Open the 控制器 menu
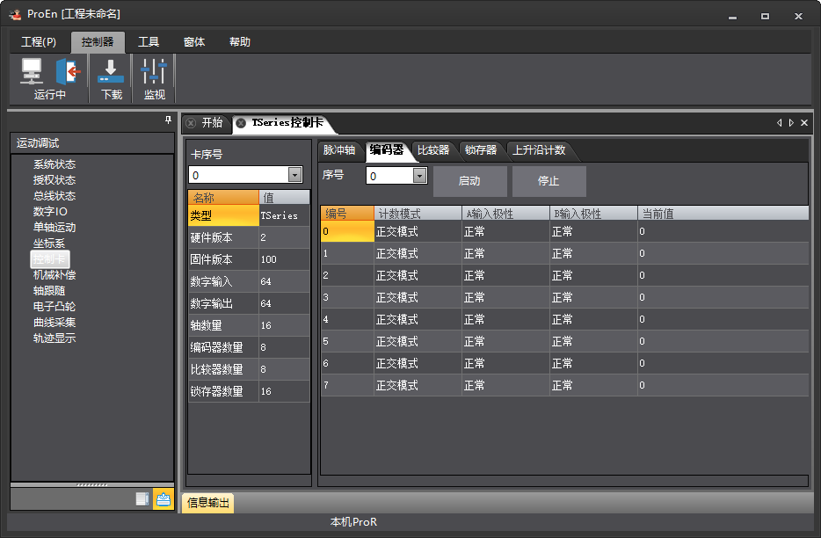Screen dimensions: 821x538 tap(98, 42)
